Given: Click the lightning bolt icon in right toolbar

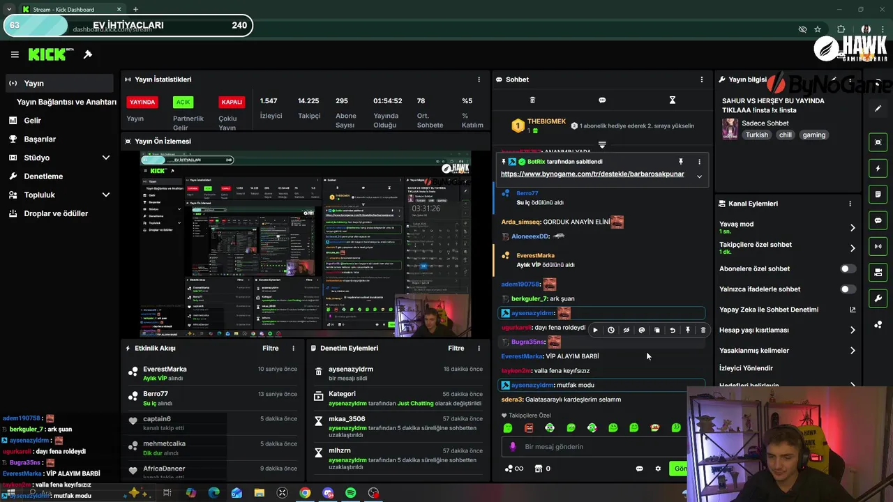Looking at the screenshot, I should pyautogui.click(x=878, y=169).
